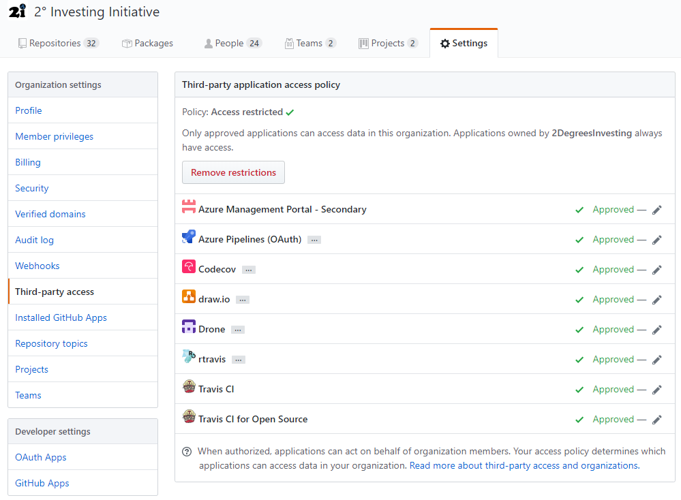Open the Audit log
The width and height of the screenshot is (681, 500).
(x=82, y=240)
